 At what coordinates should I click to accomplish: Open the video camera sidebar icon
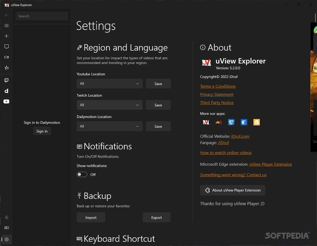pyautogui.click(x=7, y=57)
